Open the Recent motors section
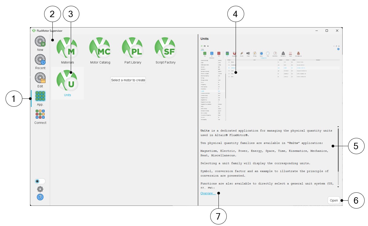Screen dimensions: 368x226 (40, 62)
